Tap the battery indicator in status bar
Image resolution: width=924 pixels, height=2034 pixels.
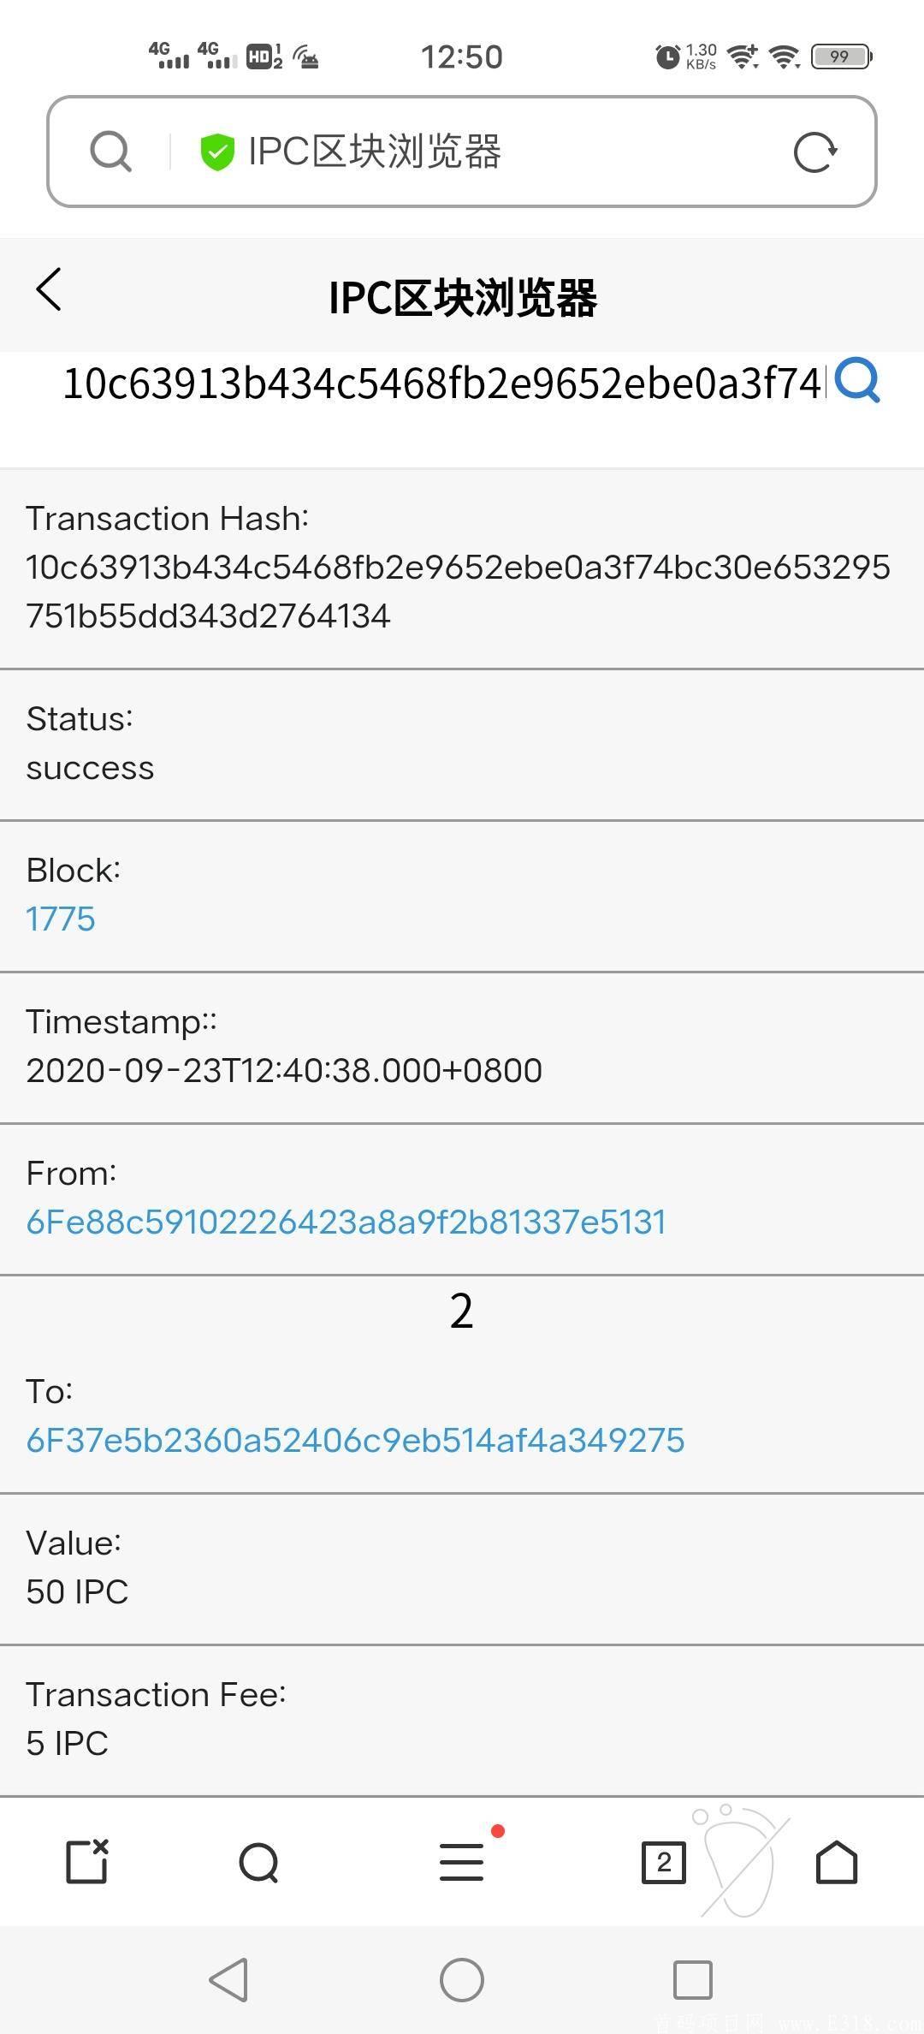tap(841, 56)
